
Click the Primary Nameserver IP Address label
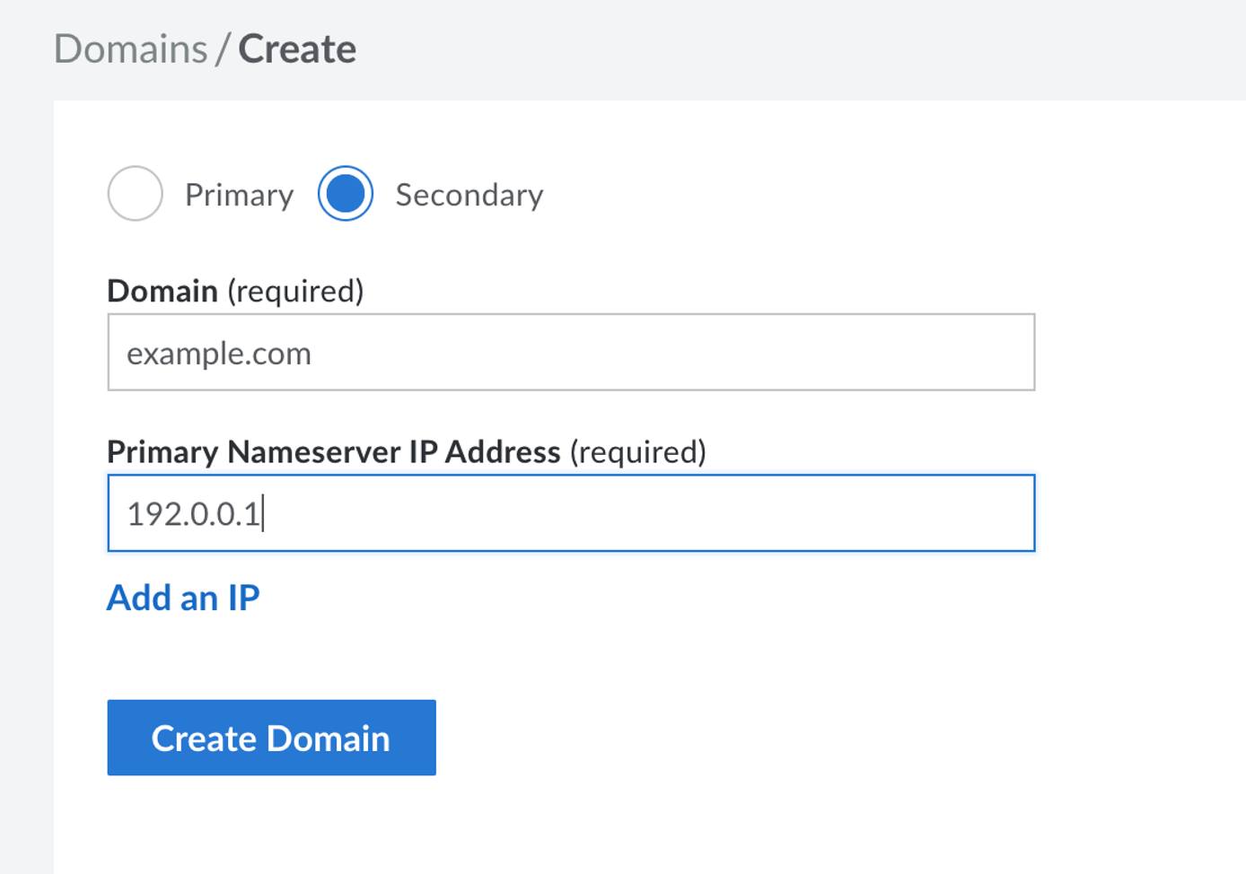333,451
